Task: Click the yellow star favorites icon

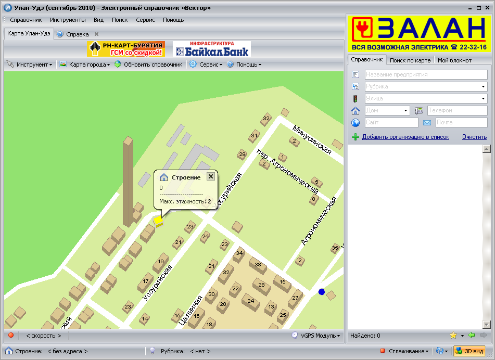Action: coord(453,336)
